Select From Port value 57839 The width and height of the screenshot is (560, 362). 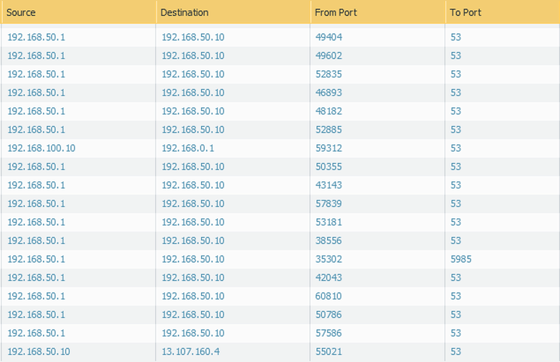click(x=329, y=204)
